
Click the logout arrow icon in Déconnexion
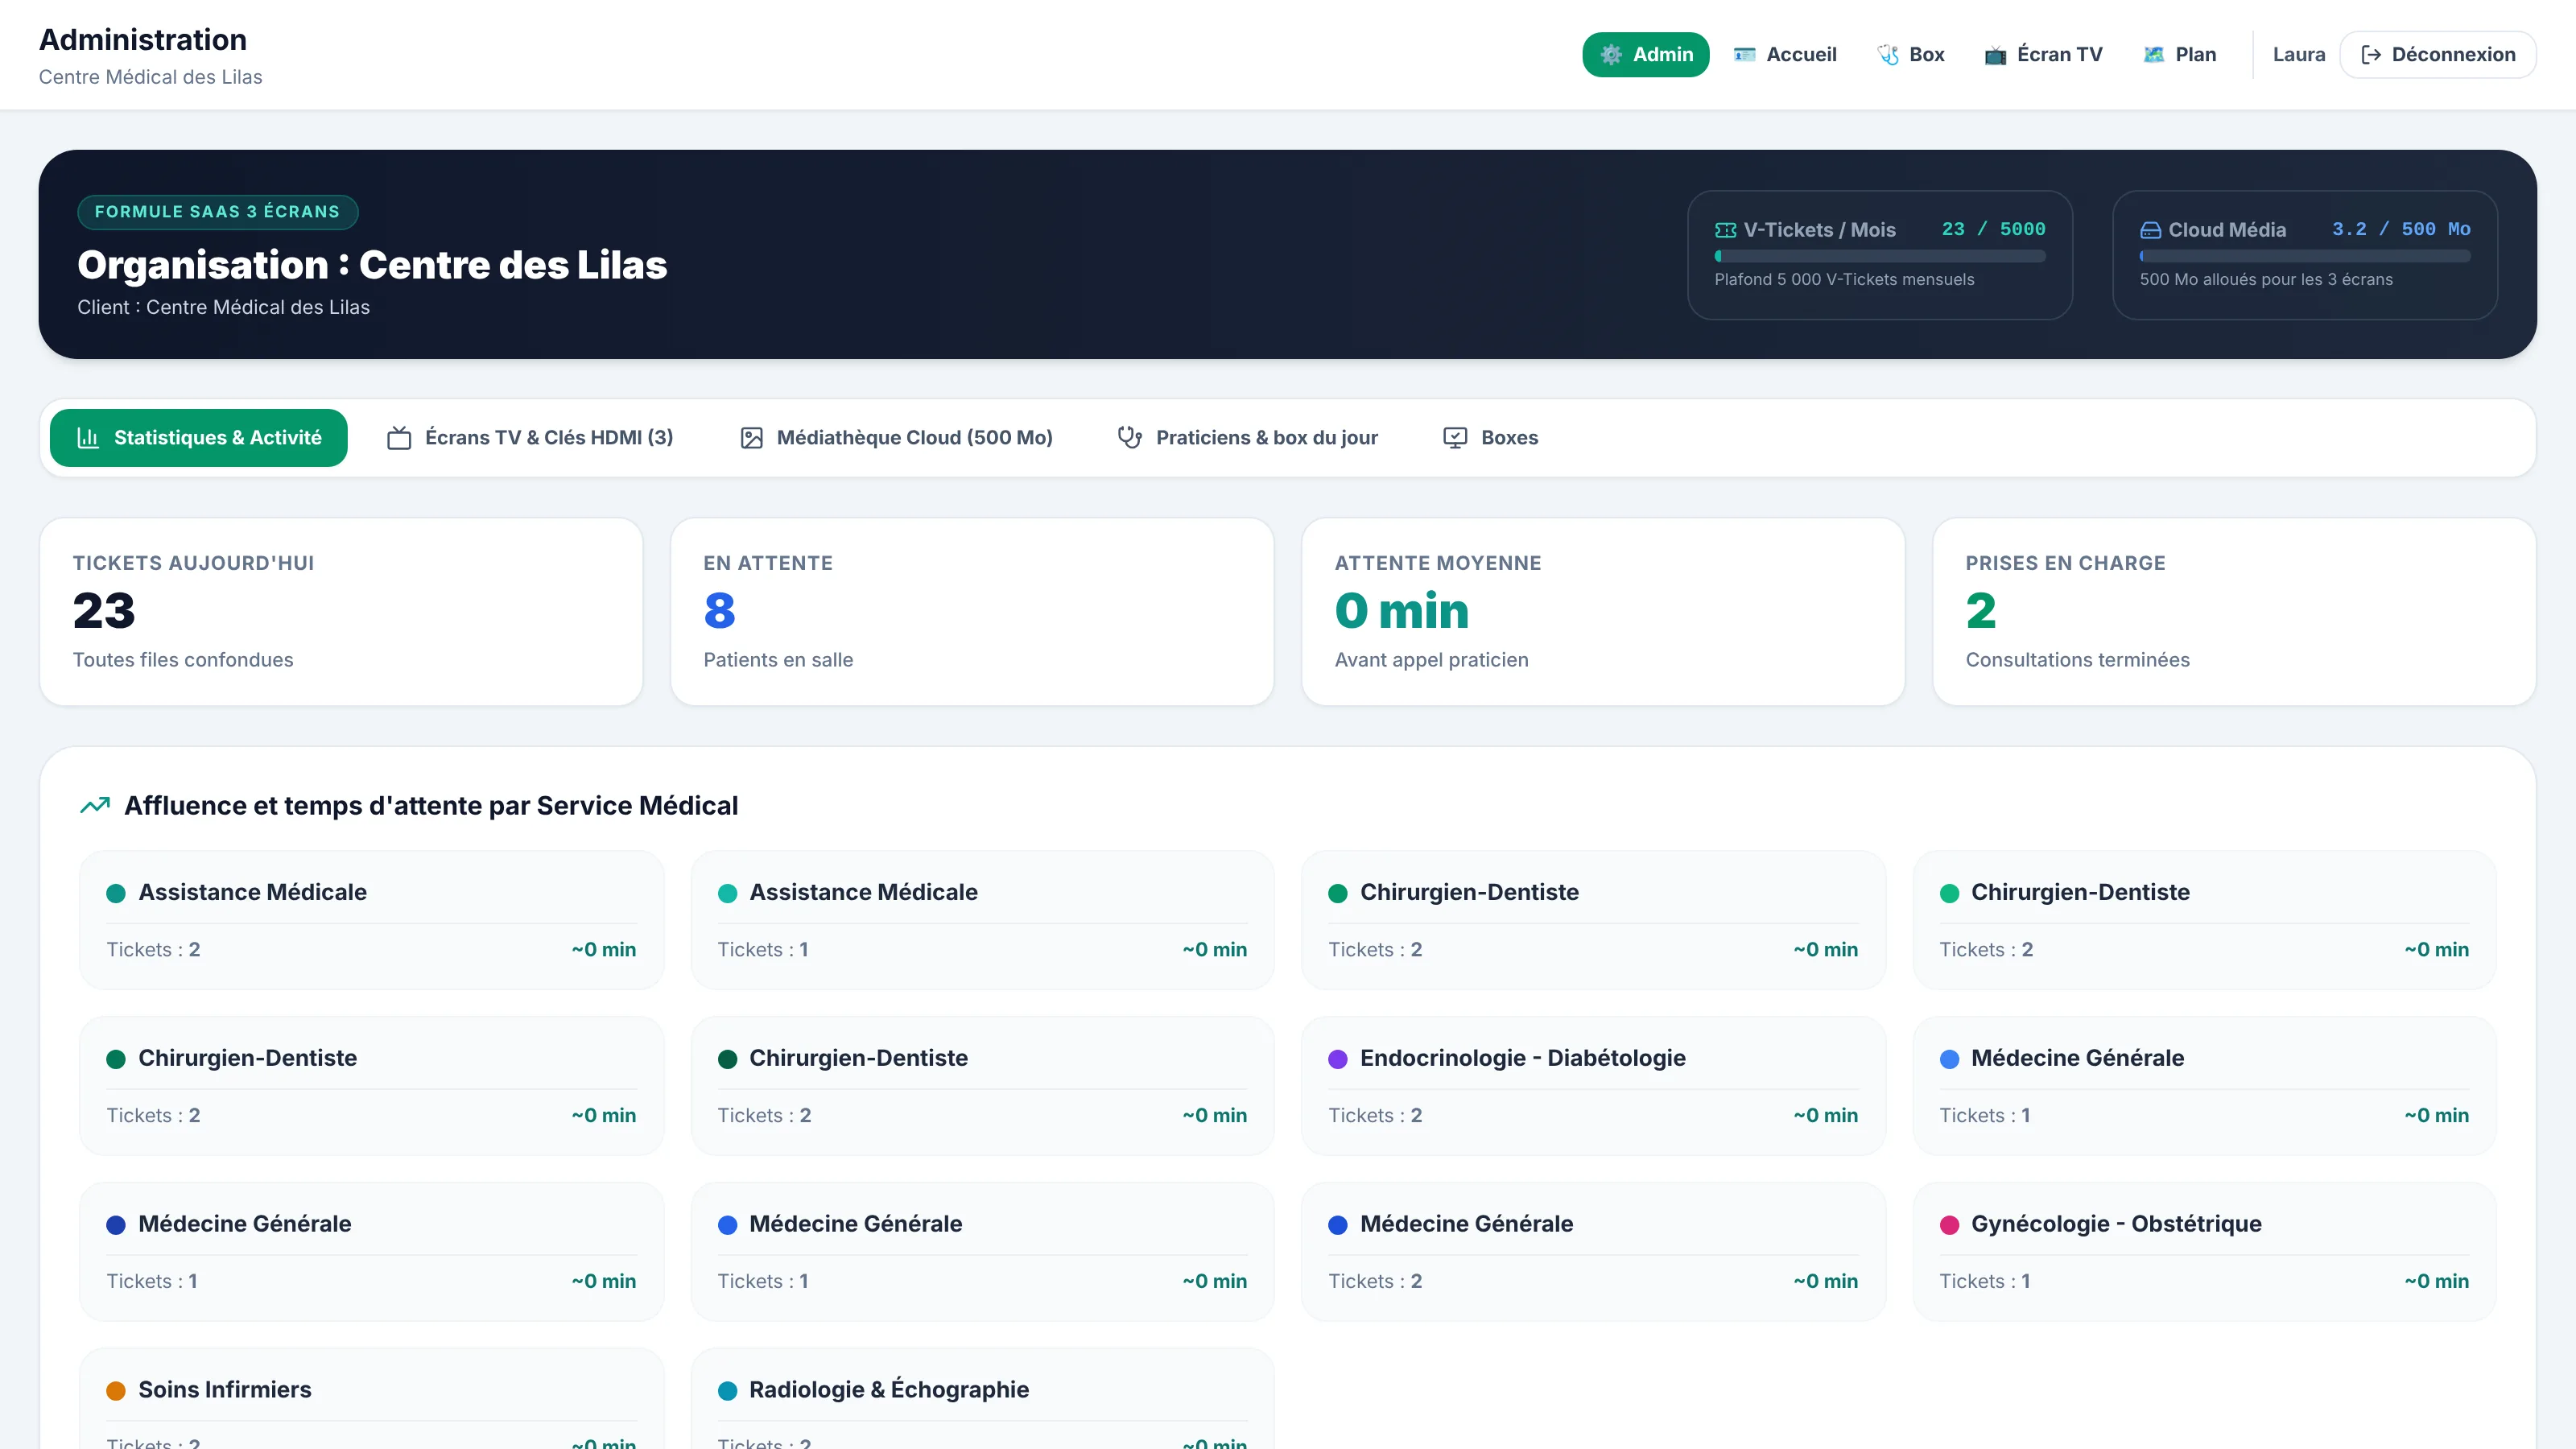point(2371,54)
